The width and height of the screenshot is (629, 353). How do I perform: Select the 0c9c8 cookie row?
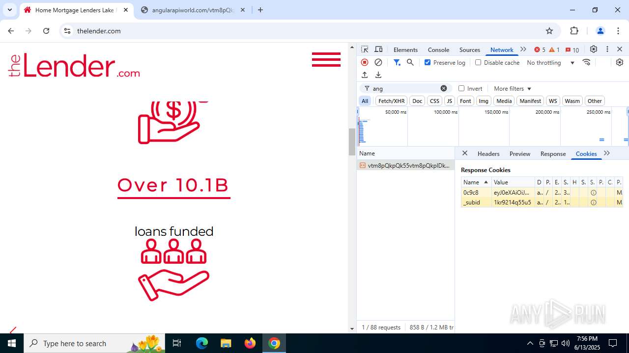(x=542, y=193)
